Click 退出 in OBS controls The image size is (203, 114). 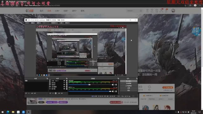tap(128, 90)
